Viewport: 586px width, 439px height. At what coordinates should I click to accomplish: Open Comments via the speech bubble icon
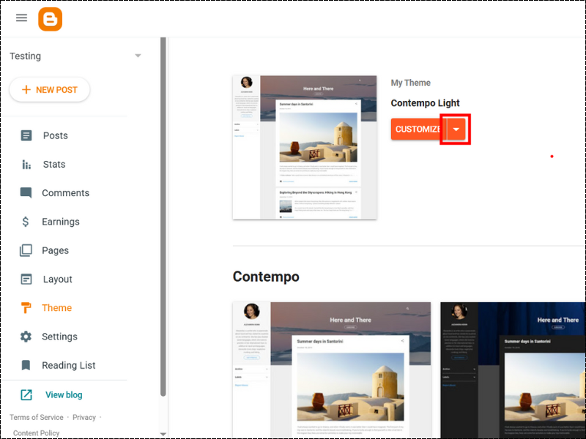point(28,192)
